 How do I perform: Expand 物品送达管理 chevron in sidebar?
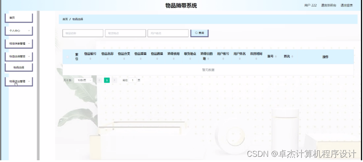29,81
